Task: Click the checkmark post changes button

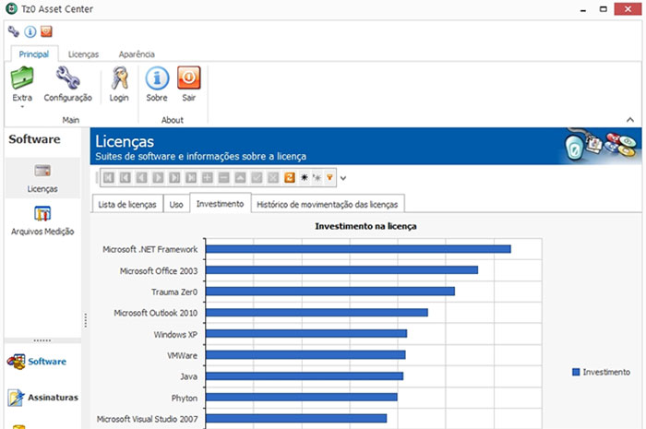Action: 257,178
